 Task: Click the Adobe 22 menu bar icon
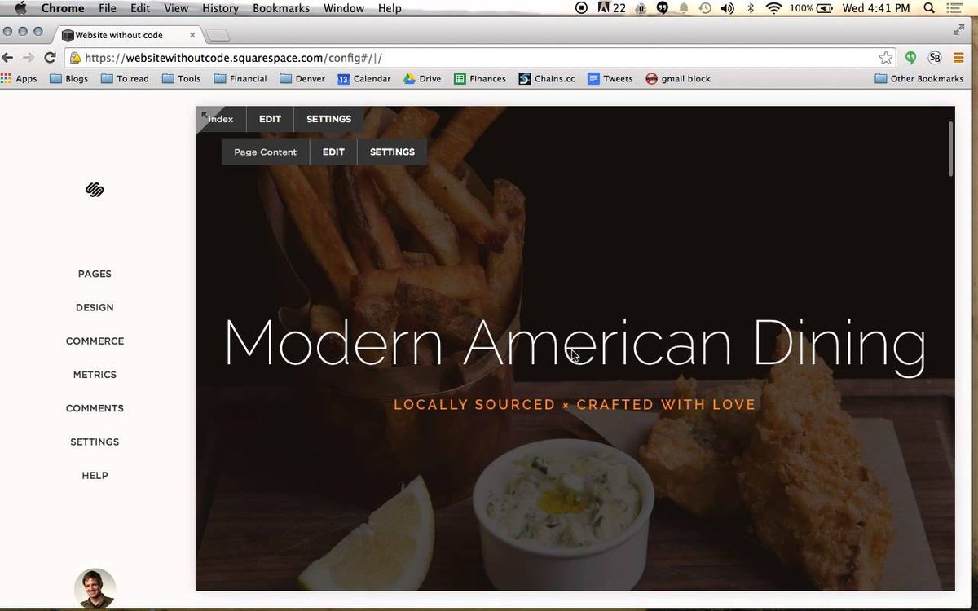point(612,8)
